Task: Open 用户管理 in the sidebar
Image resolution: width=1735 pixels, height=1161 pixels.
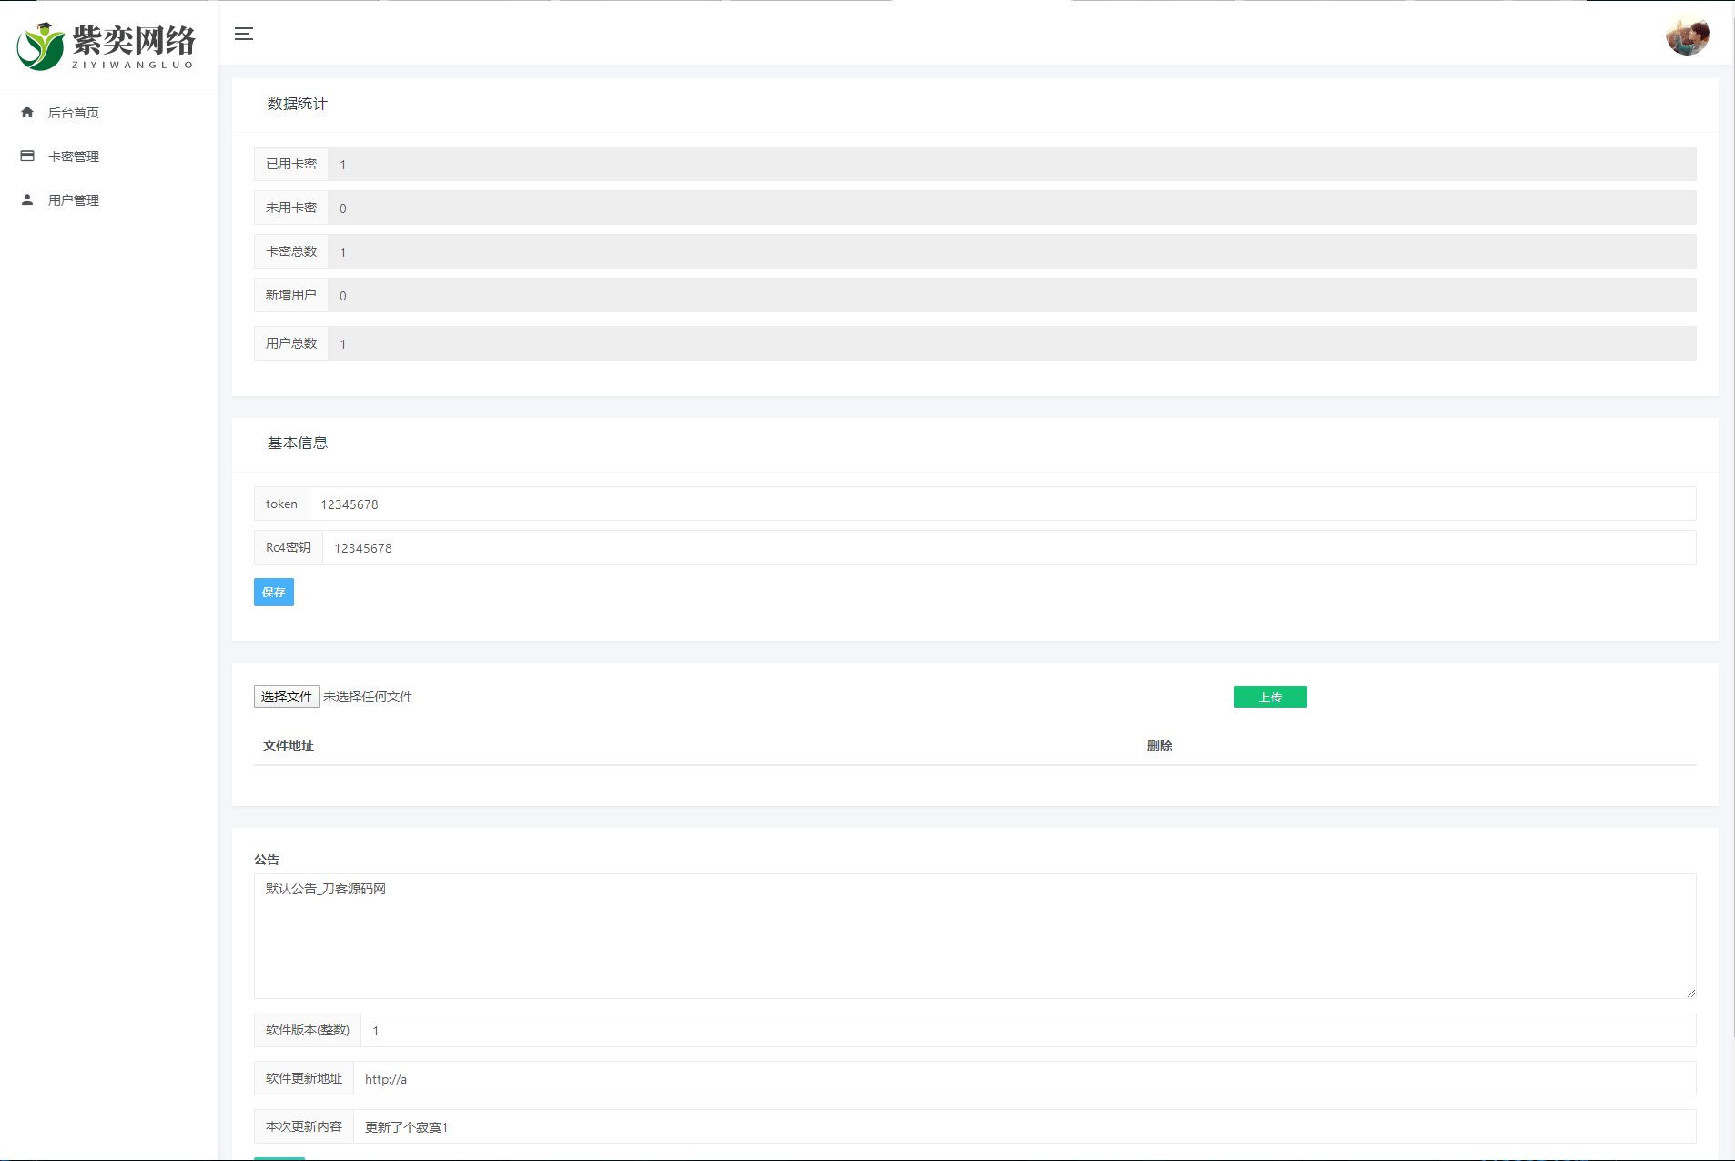Action: [x=74, y=200]
